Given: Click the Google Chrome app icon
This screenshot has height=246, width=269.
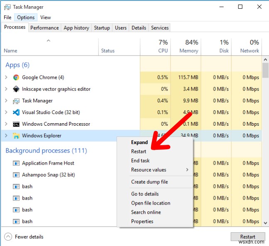Looking at the screenshot, I should (x=16, y=78).
